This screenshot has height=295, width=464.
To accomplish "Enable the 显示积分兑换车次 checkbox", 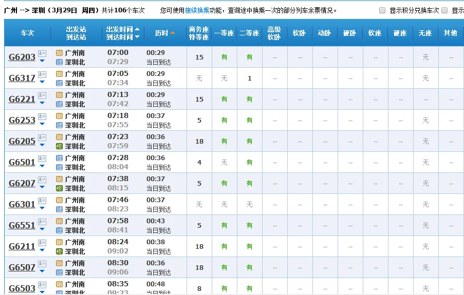I will (x=382, y=10).
